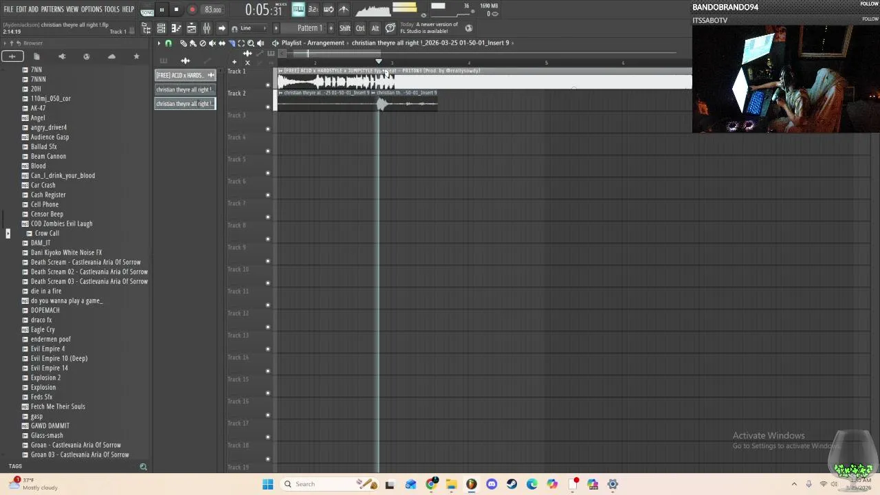Open the mixer view icon

pyautogui.click(x=206, y=28)
